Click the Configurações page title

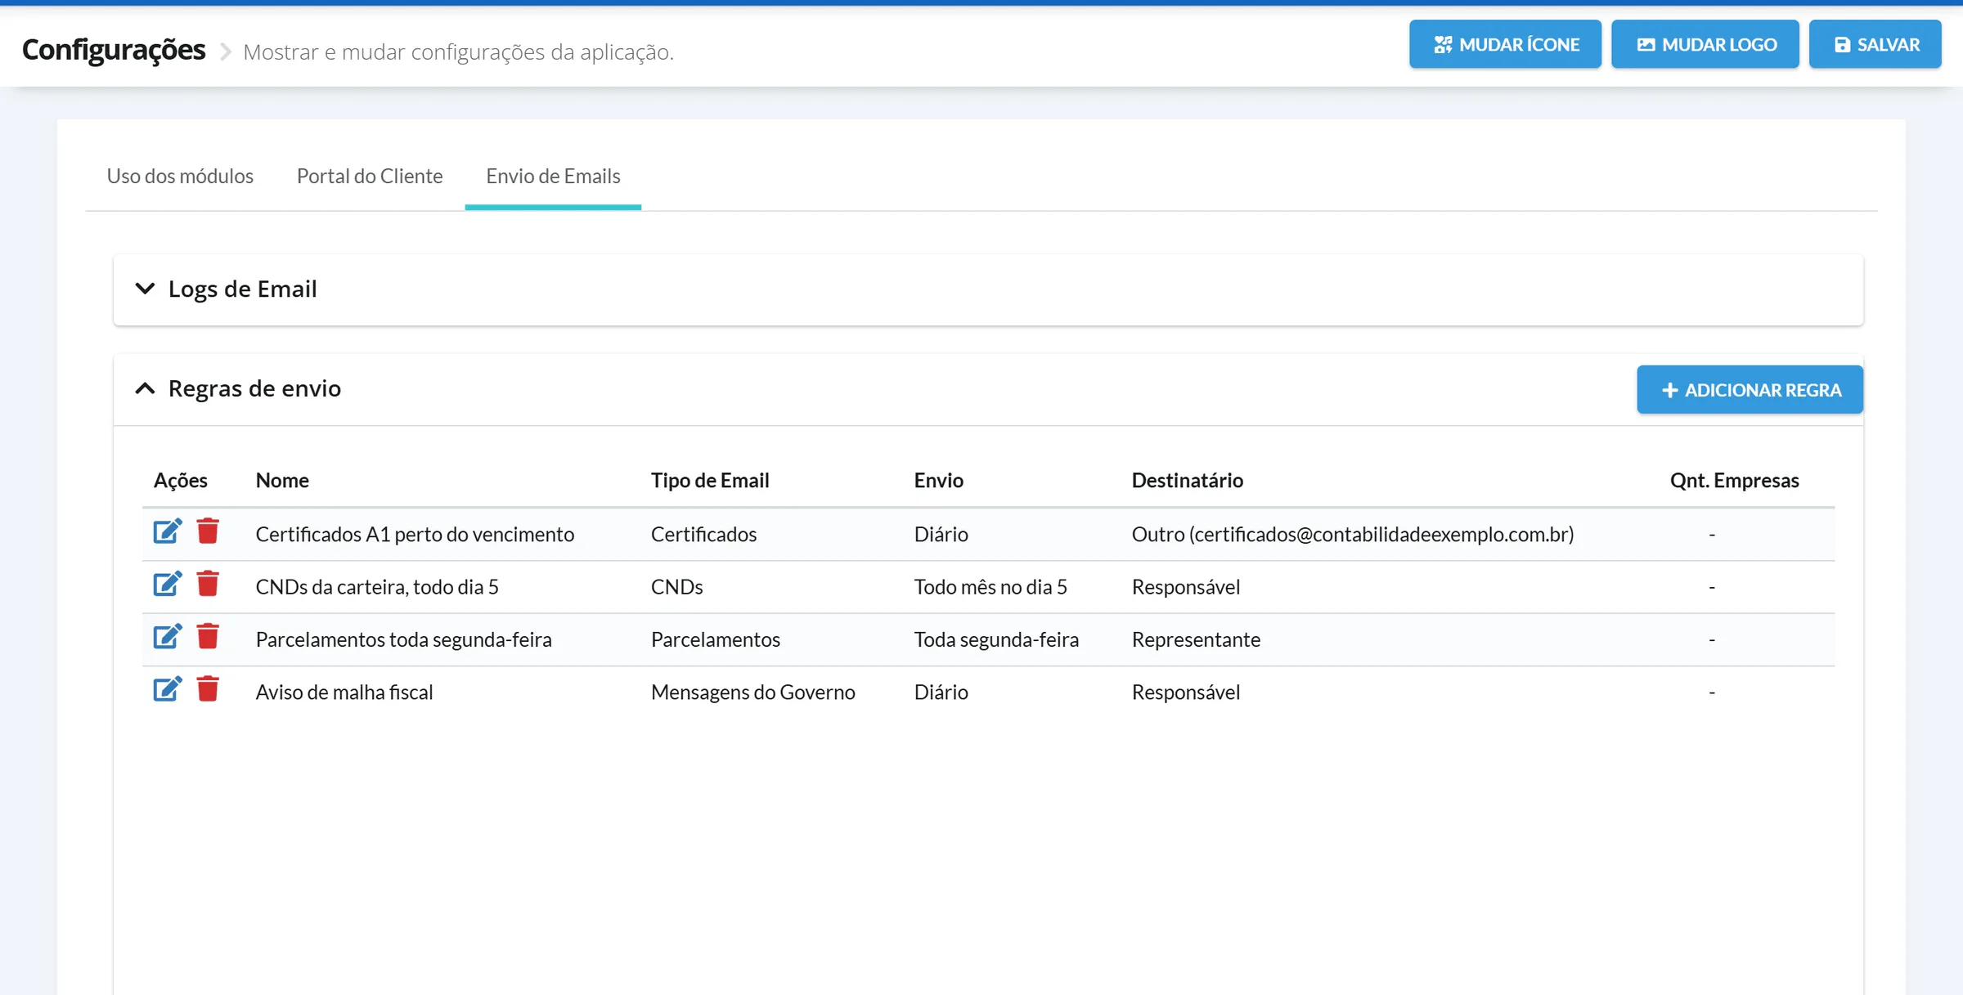click(x=114, y=50)
